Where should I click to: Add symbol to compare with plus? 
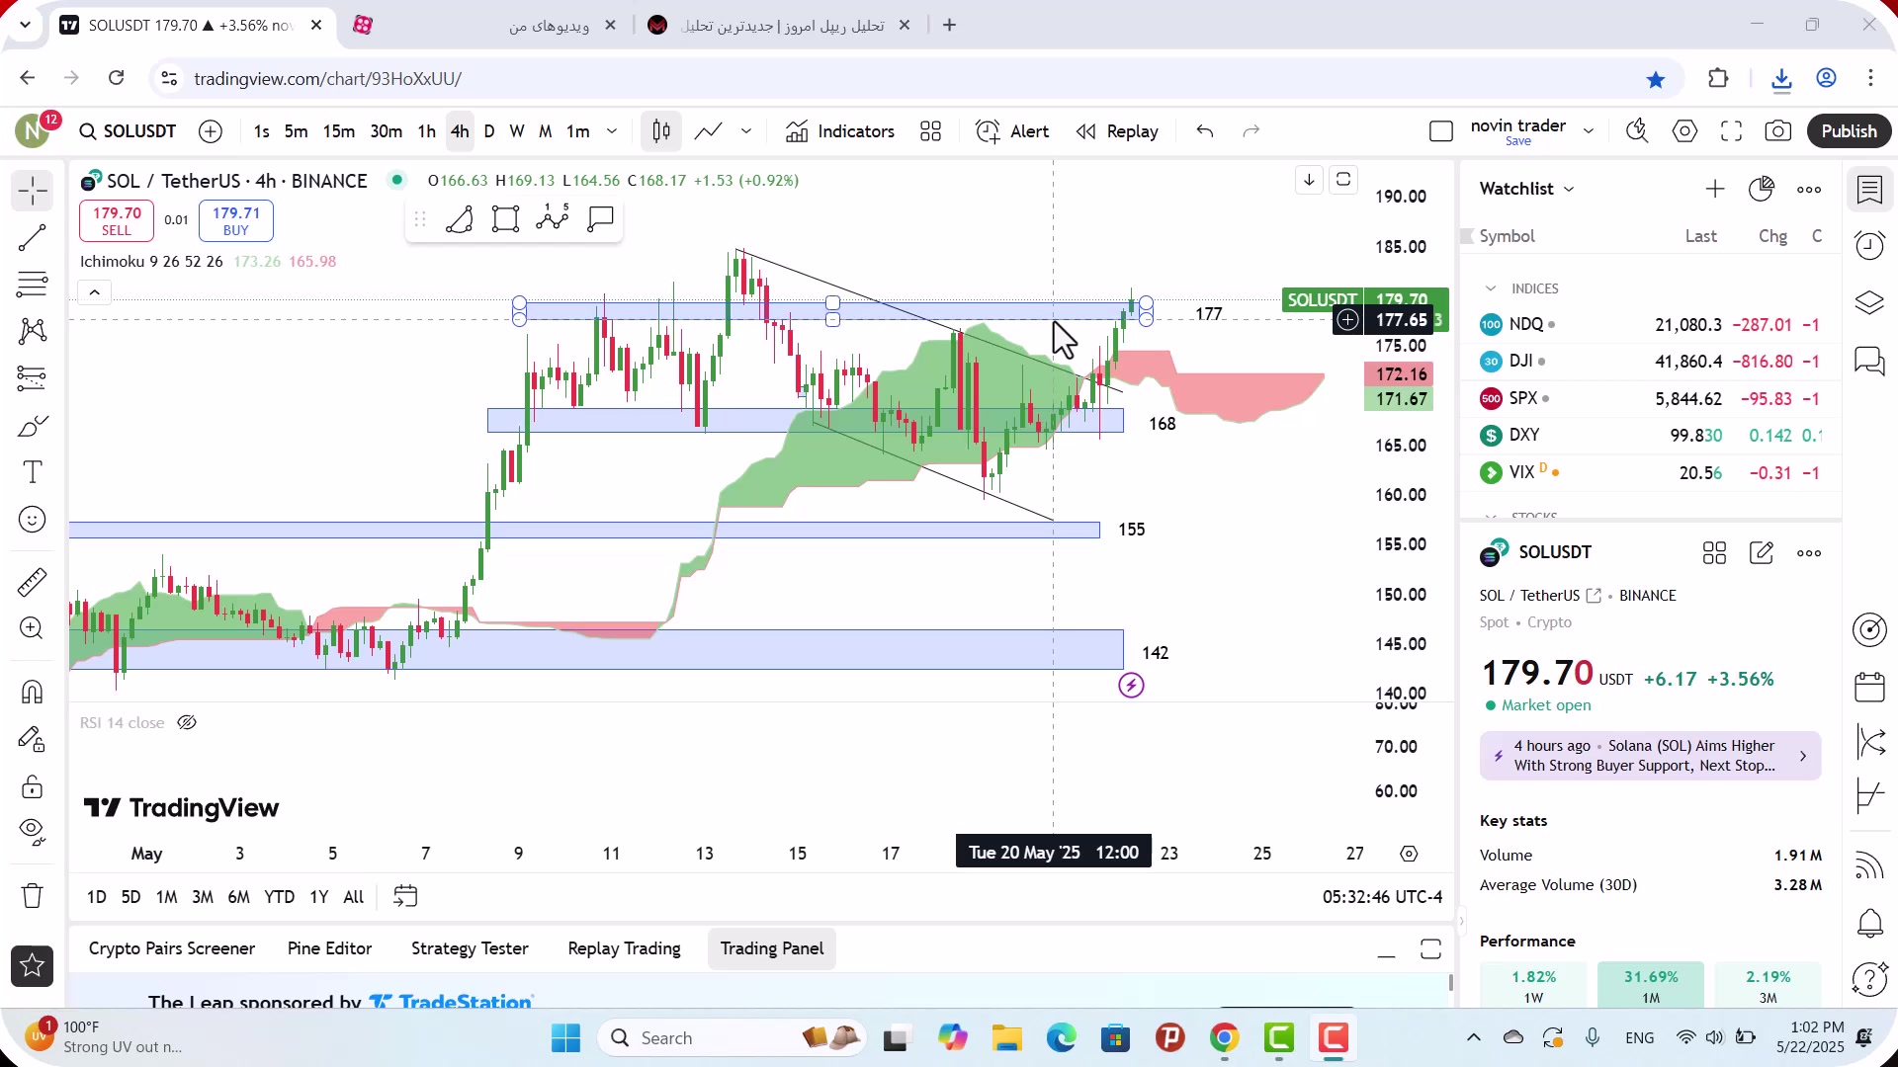pos(211,131)
